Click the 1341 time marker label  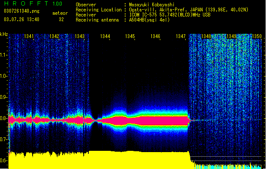(29, 36)
